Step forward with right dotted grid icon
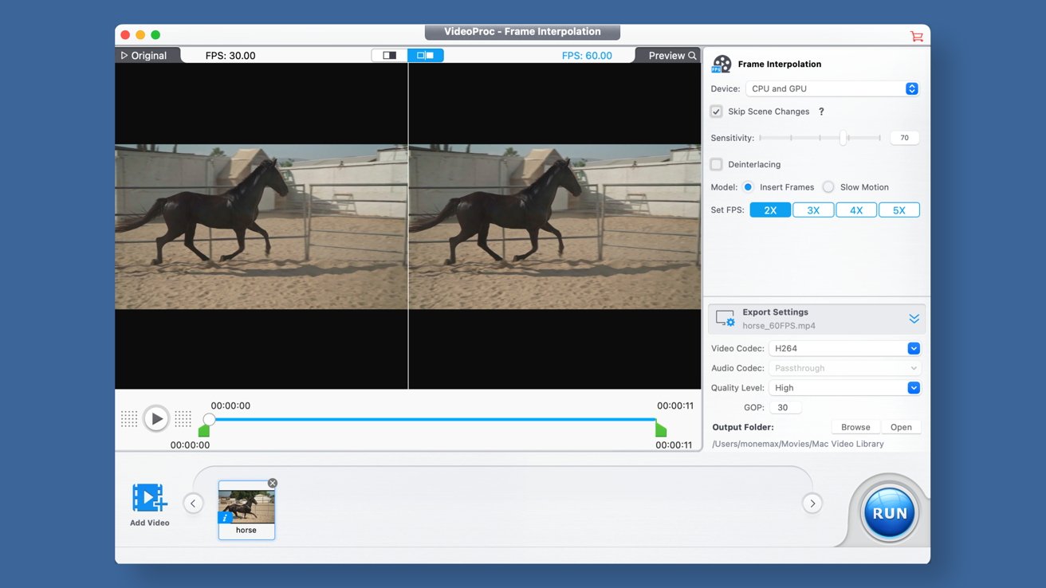The width and height of the screenshot is (1046, 588). (x=183, y=418)
